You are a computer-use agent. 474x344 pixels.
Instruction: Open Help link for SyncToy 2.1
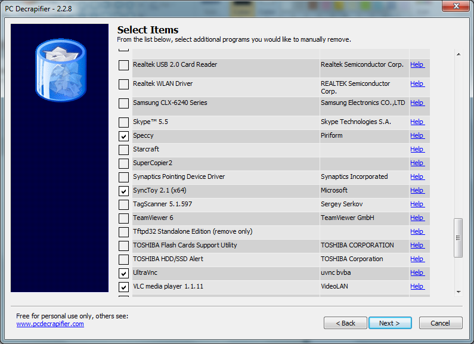tap(417, 190)
